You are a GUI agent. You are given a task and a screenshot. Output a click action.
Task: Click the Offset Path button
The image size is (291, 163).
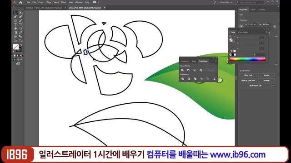248,75
